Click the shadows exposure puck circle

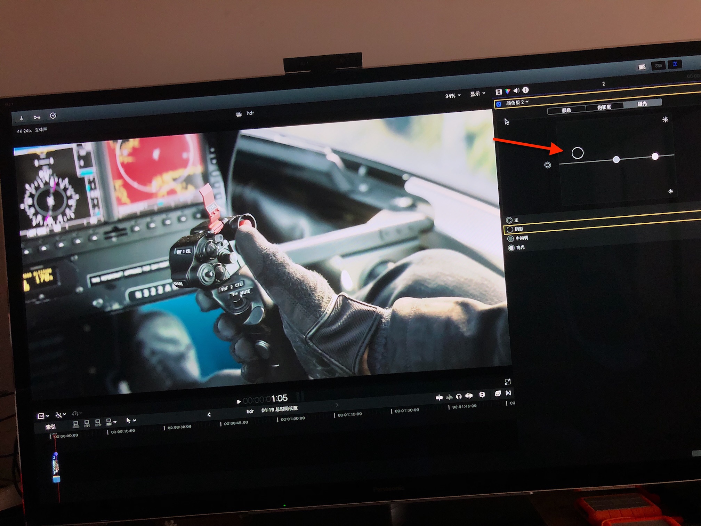click(578, 153)
